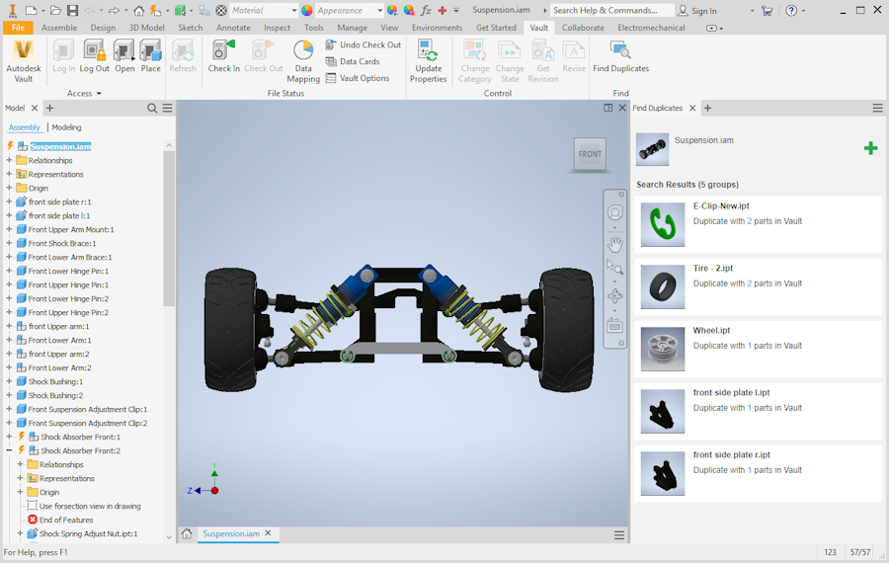Click Sign In
The image size is (889, 563).
click(697, 10)
